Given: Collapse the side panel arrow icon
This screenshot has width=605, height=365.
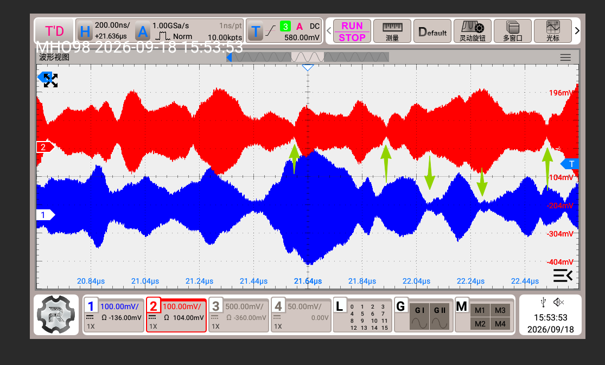Looking at the screenshot, I should coord(563,276).
